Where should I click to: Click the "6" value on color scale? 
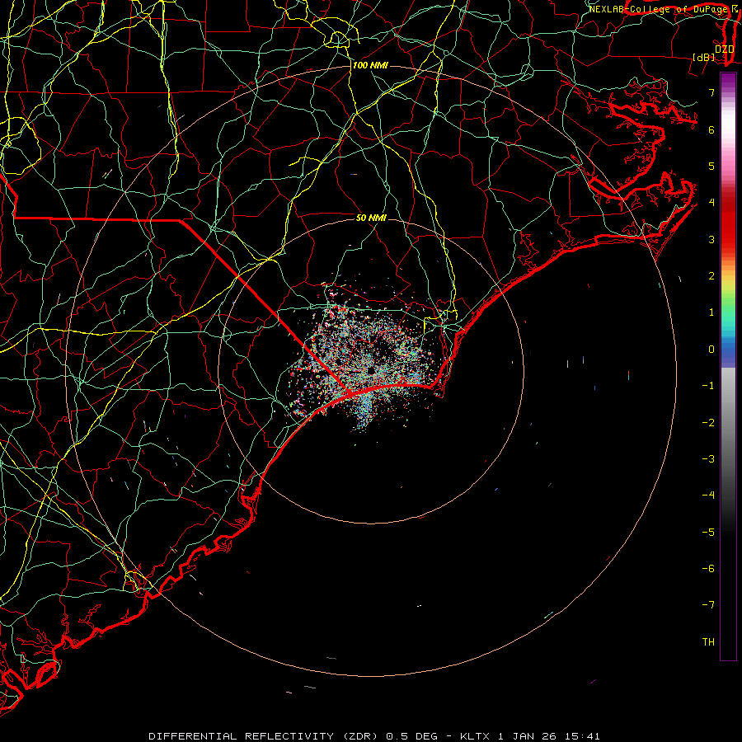pyautogui.click(x=711, y=129)
